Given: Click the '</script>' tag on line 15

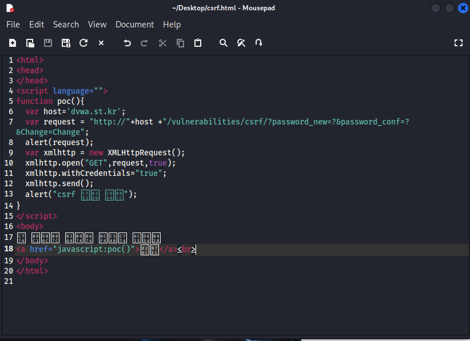Looking at the screenshot, I should coord(37,216).
